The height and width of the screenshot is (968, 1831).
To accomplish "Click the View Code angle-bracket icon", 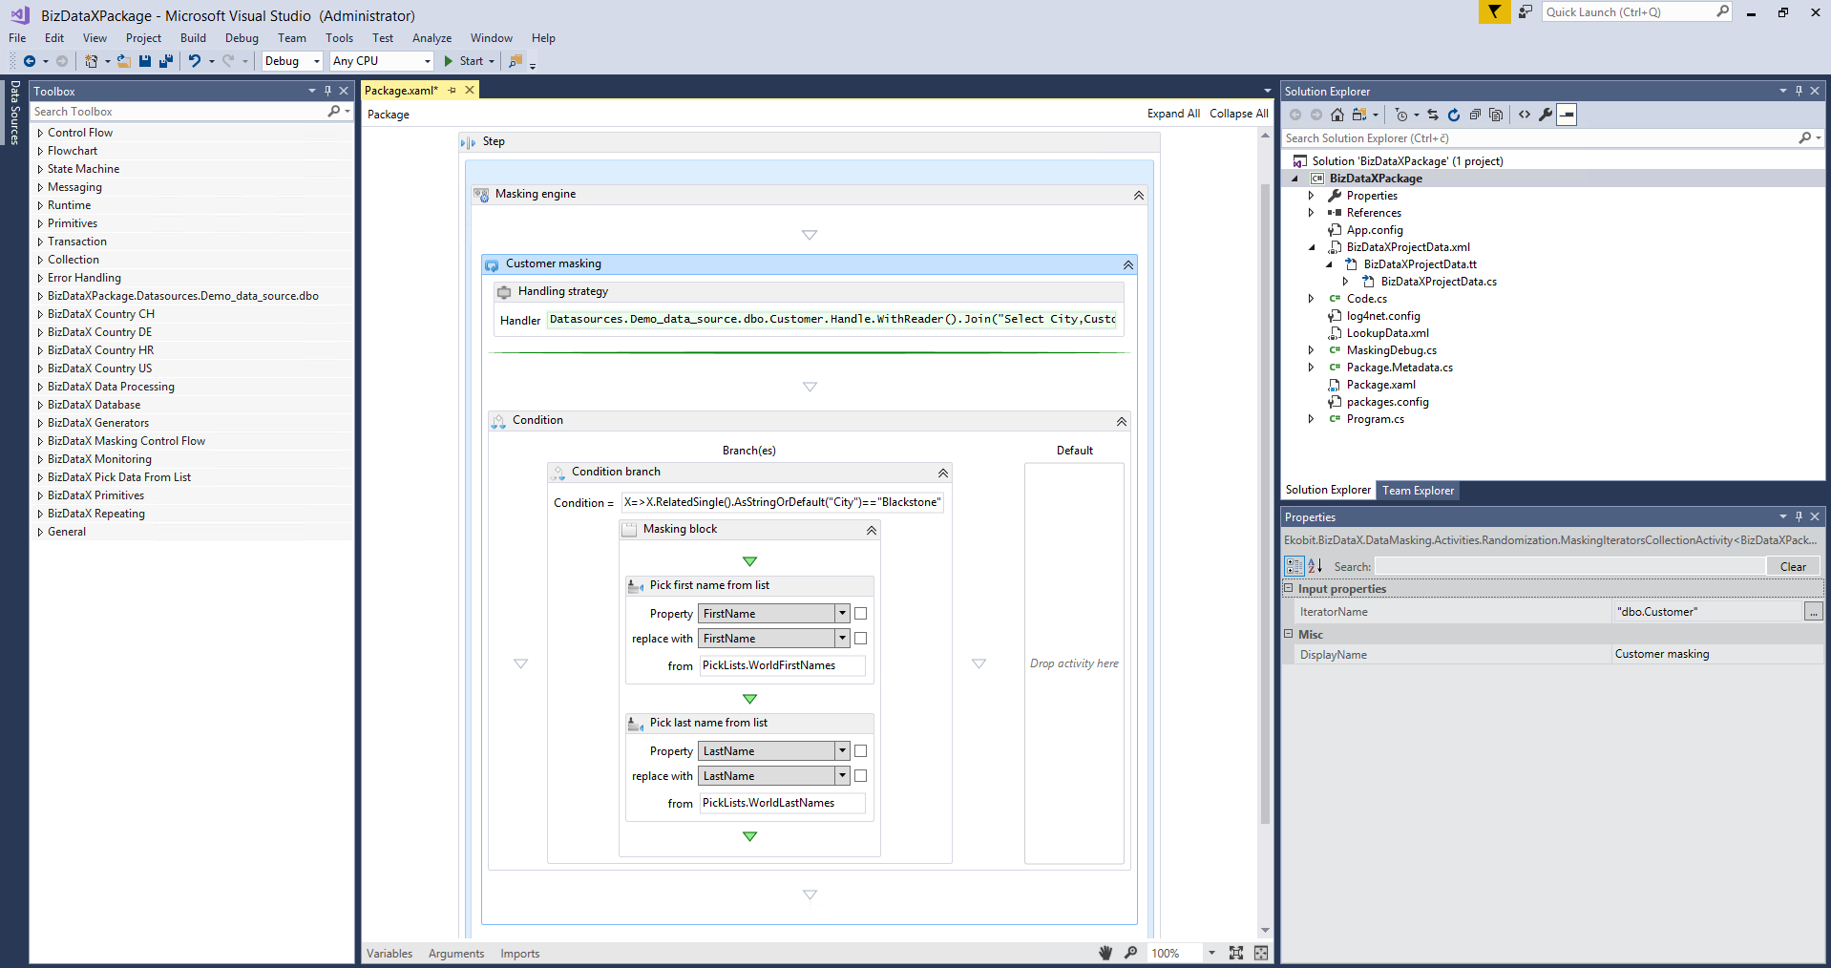I will click(x=1525, y=115).
